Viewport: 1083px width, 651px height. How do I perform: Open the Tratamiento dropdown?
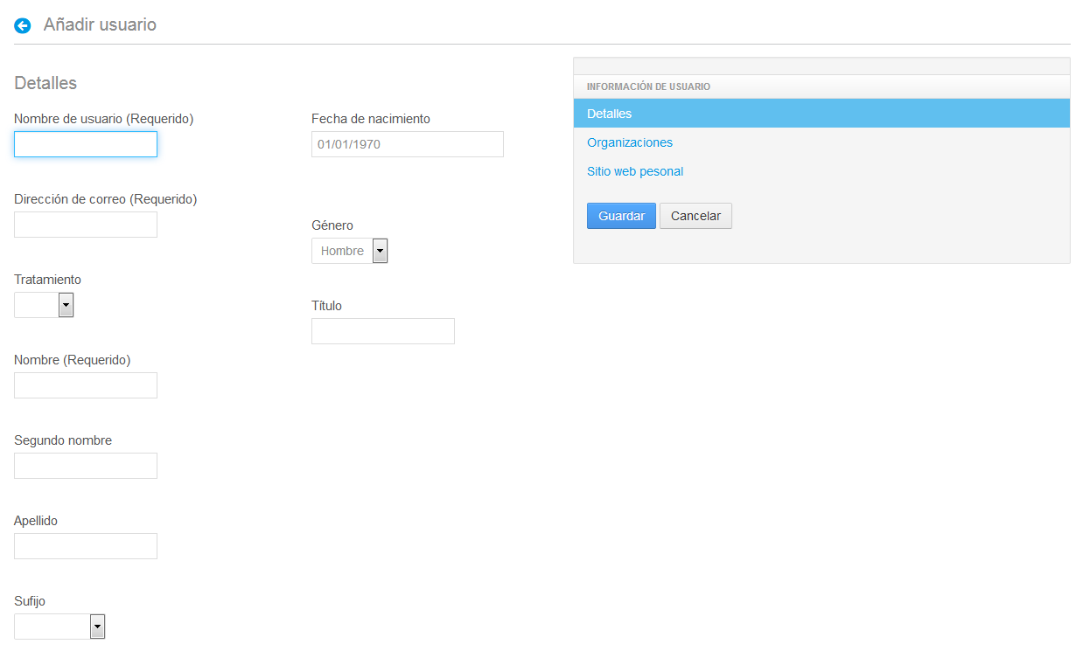pos(44,305)
